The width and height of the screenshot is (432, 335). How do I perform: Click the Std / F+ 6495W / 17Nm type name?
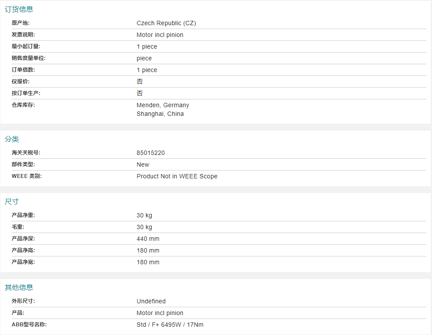pyautogui.click(x=170, y=325)
